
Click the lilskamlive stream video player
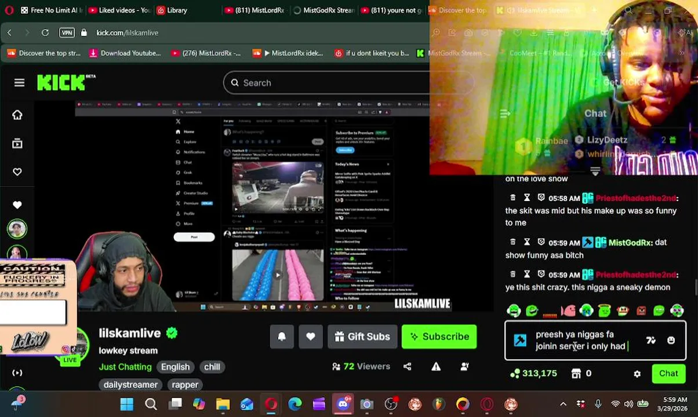pos(264,206)
